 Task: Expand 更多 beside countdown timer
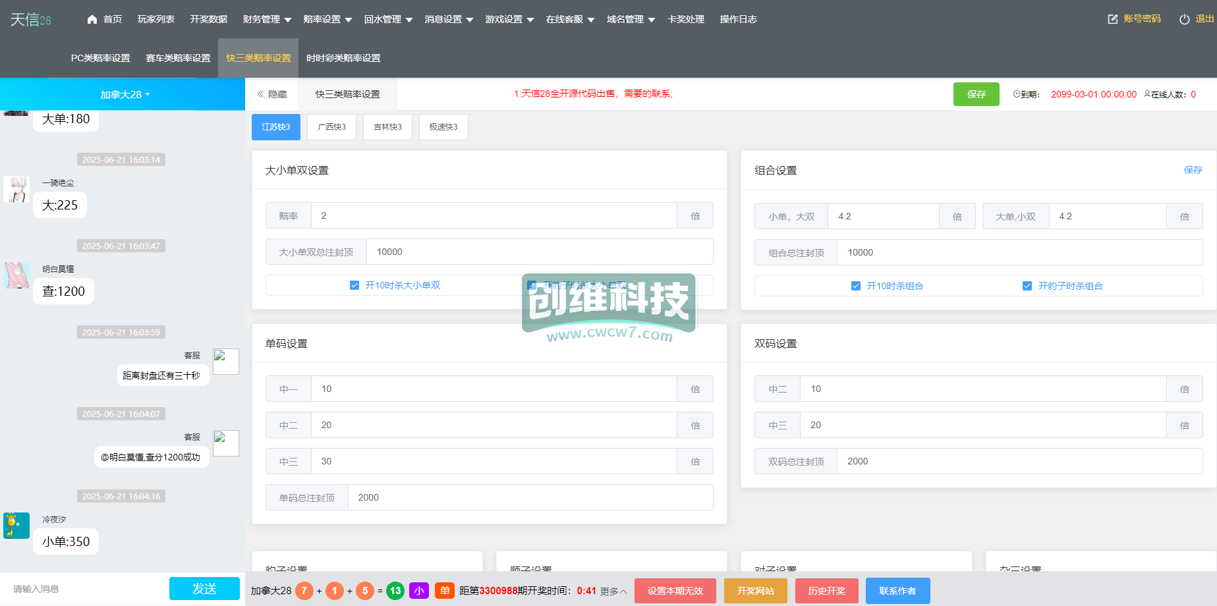click(613, 592)
